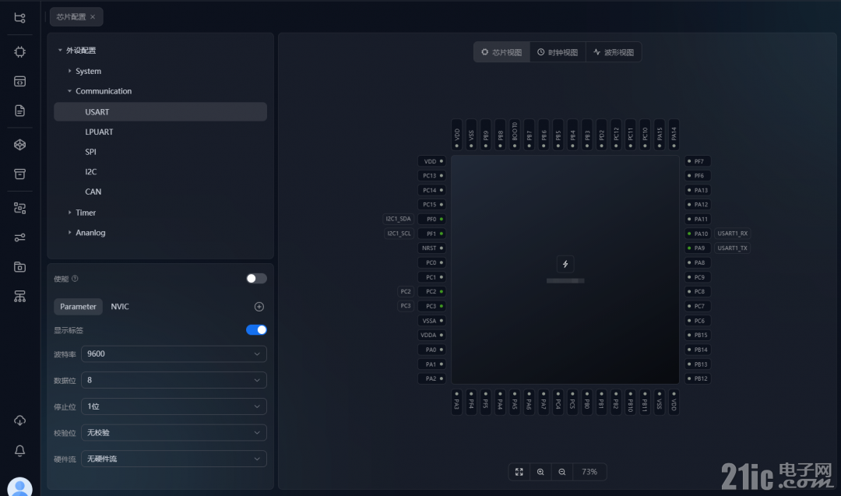Click the sliders settings sidebar icon
This screenshot has height=496, width=841.
pyautogui.click(x=19, y=237)
